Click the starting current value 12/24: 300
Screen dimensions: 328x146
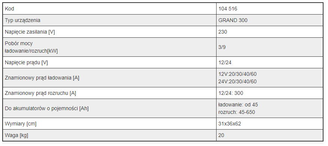tap(231, 93)
